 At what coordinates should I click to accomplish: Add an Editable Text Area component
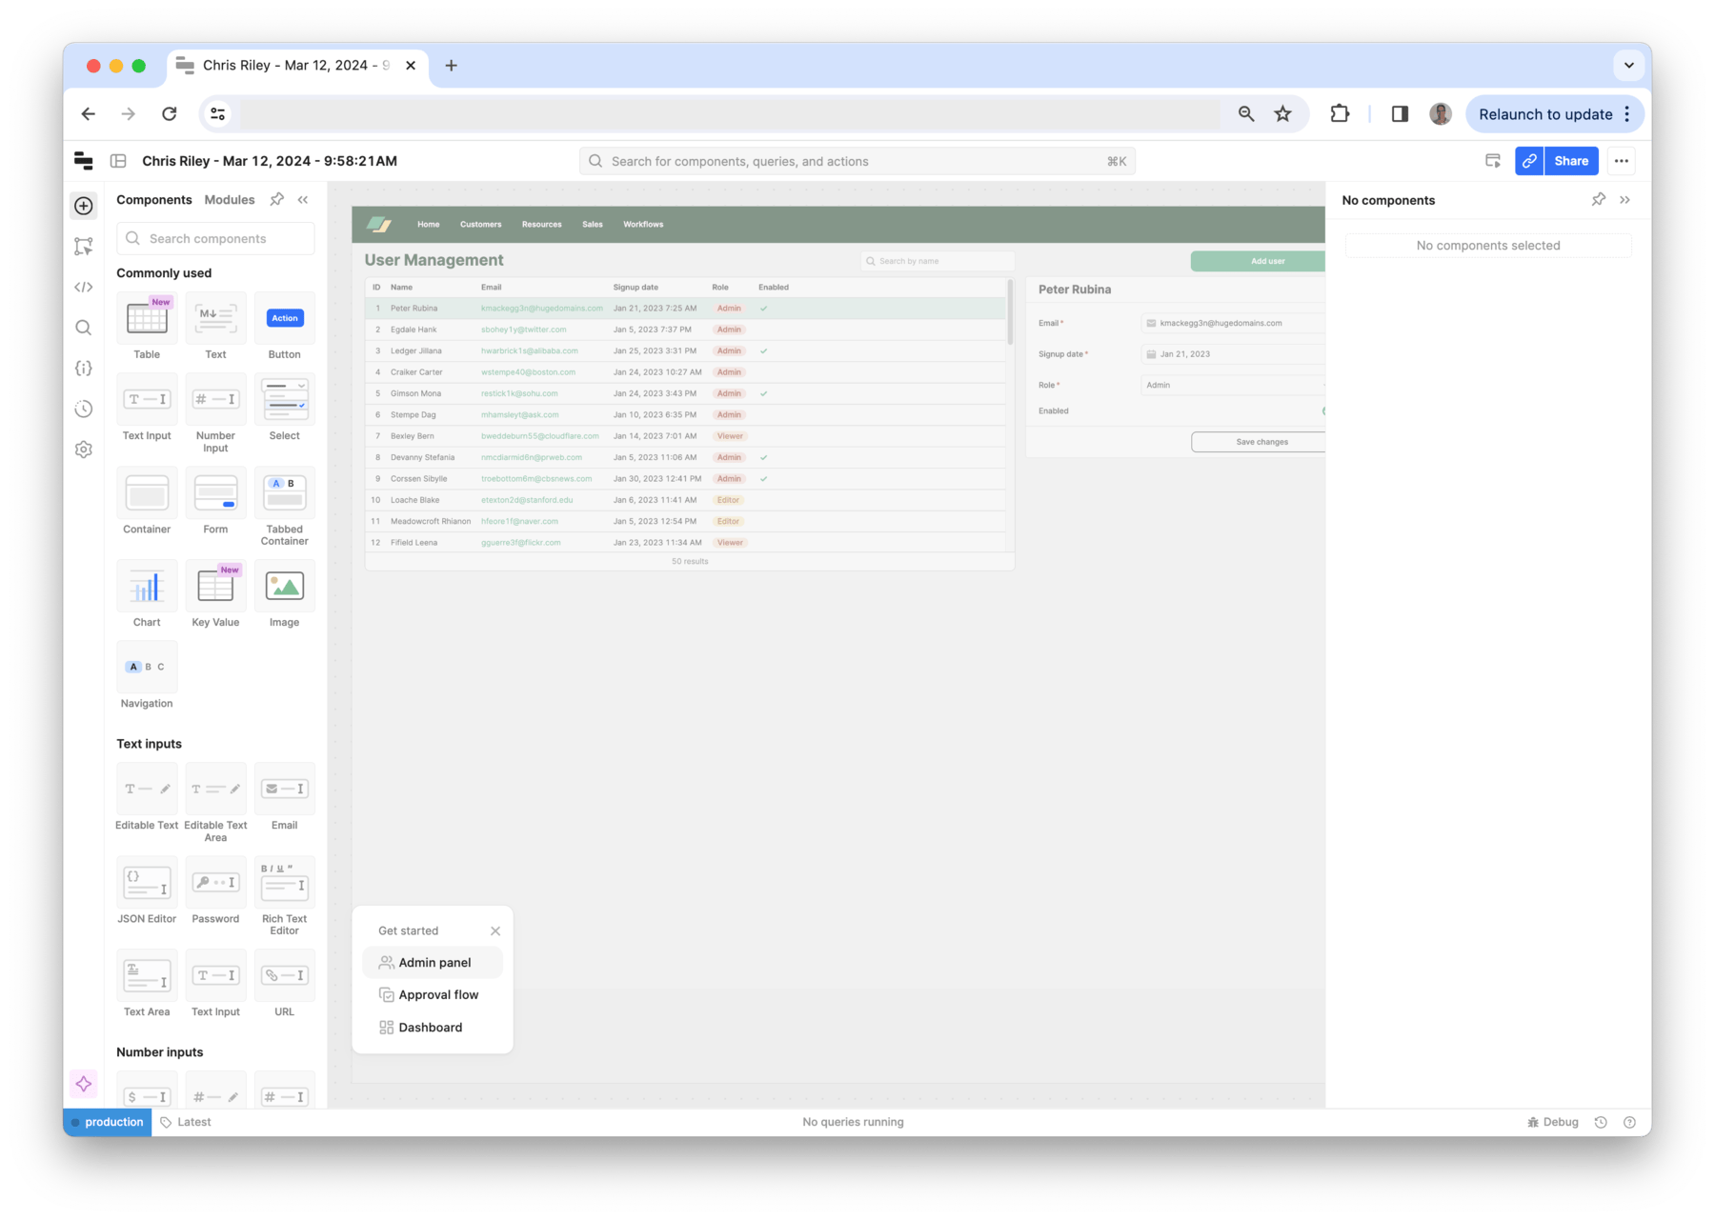click(215, 804)
